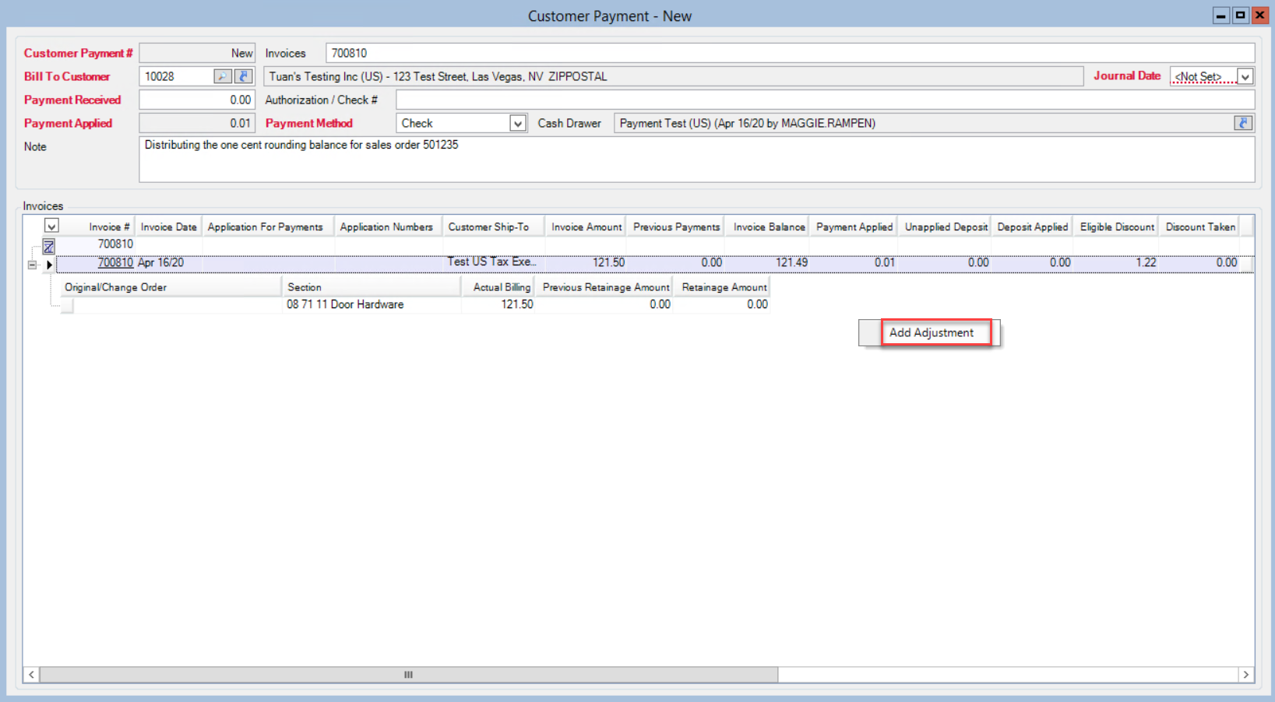Image resolution: width=1275 pixels, height=702 pixels.
Task: Click the Section sub-grid column header
Action: 372,287
